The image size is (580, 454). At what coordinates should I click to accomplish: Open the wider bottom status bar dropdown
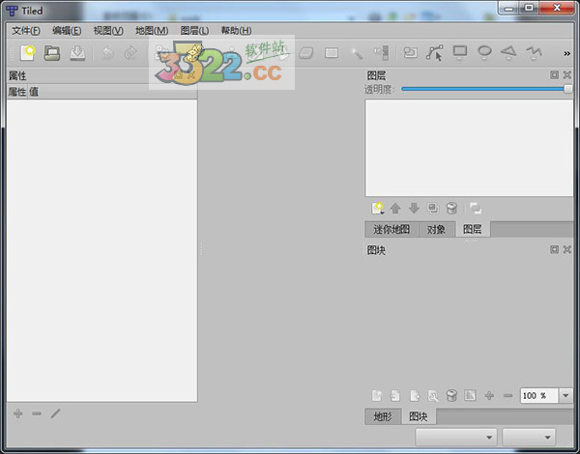click(x=455, y=438)
